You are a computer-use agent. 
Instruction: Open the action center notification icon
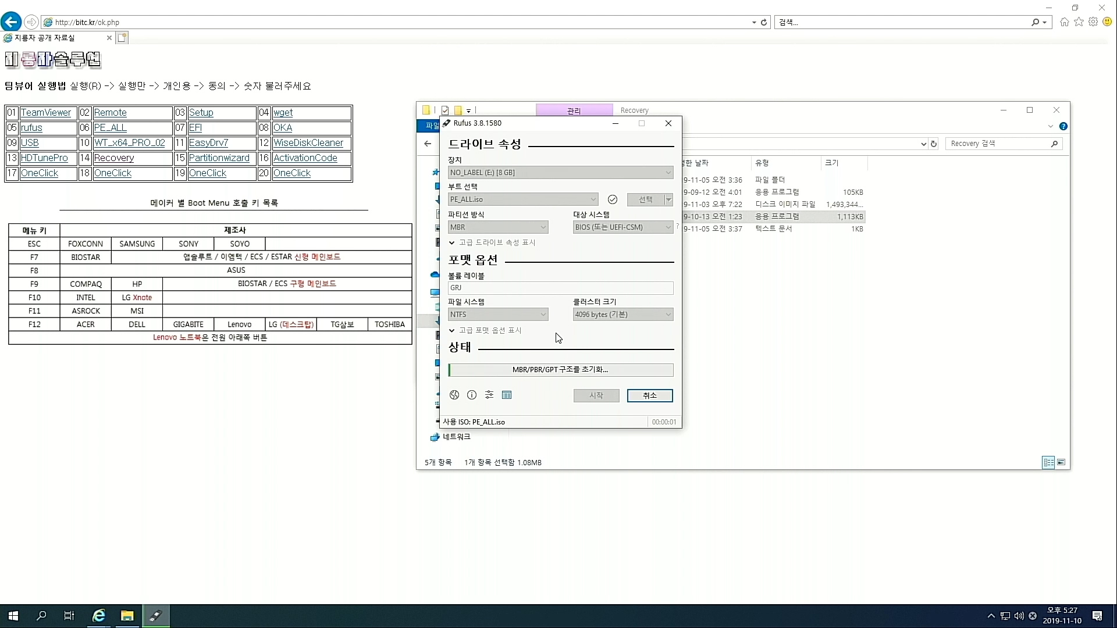click(1097, 616)
